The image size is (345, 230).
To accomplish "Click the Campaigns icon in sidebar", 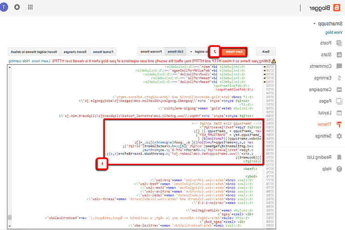I will tap(339, 90).
